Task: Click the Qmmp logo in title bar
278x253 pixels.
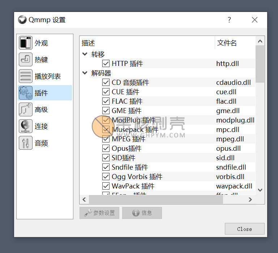Action: (22, 20)
